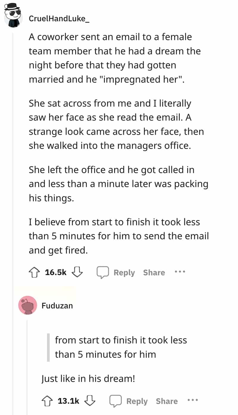Upvote Fuduzan's reply
The image size is (238, 415).
pos(48,401)
